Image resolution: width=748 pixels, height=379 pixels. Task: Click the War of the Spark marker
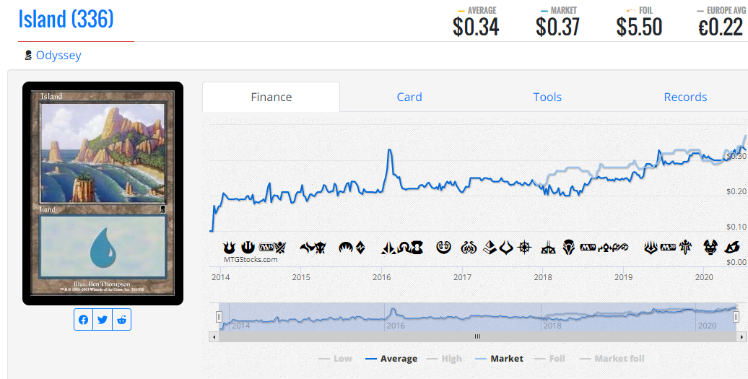point(651,248)
